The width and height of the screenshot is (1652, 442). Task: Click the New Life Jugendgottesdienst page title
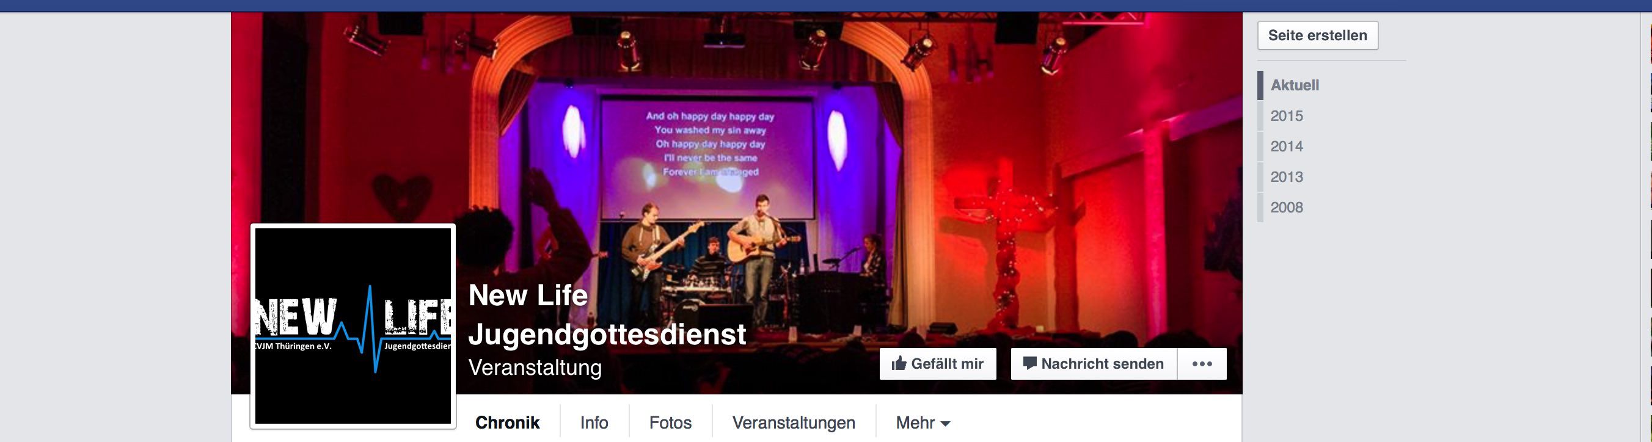tap(607, 315)
